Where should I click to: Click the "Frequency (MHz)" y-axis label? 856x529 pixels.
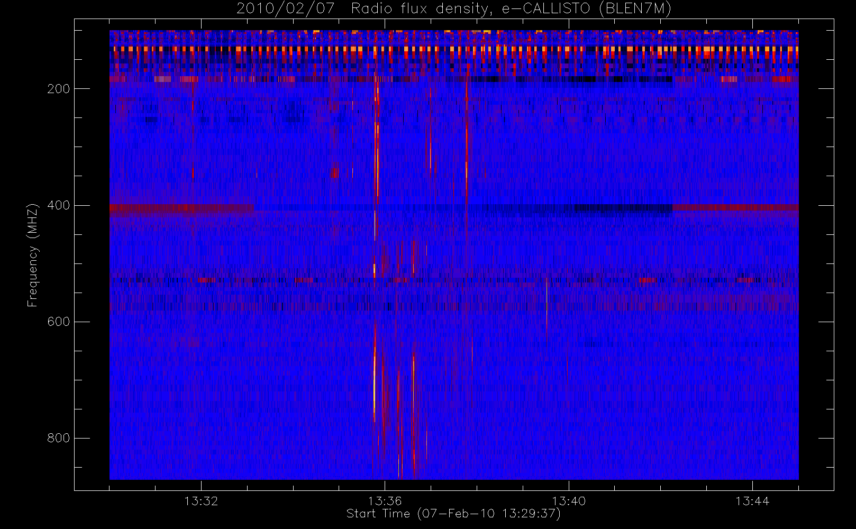pos(33,255)
